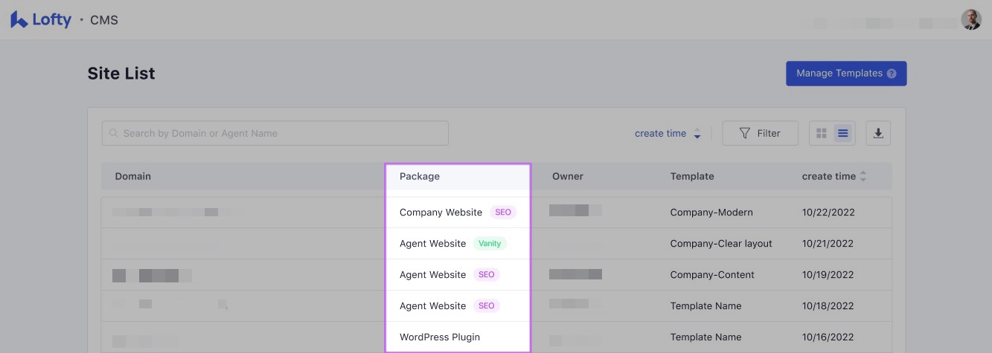992x353 pixels.
Task: Focus the Search by Domain or Agent Name field
Action: pos(275,134)
